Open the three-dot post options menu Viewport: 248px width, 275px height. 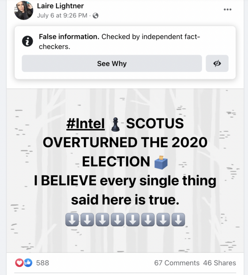tap(228, 10)
